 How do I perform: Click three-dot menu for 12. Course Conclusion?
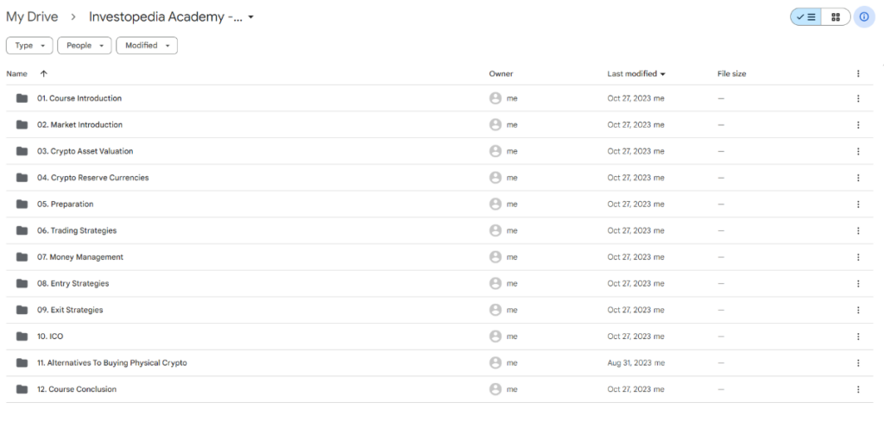tap(858, 389)
